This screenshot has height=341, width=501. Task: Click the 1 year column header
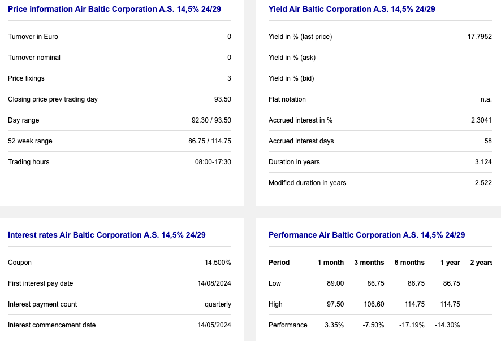450,263
